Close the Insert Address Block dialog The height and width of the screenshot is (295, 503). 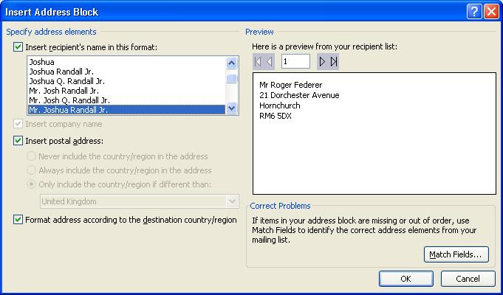[491, 13]
